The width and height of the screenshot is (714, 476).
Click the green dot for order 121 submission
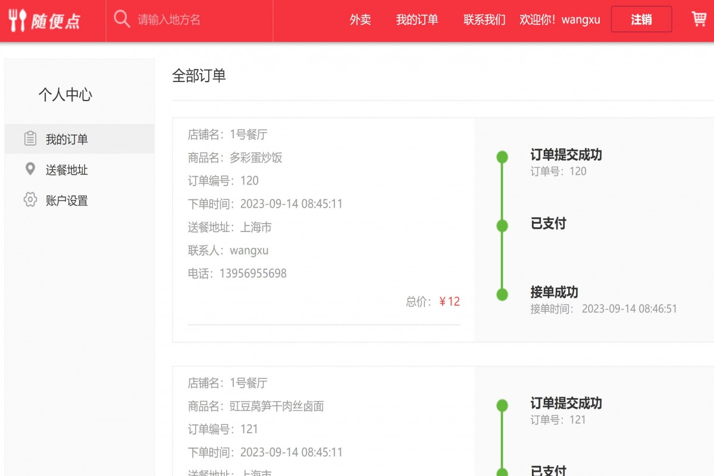pos(502,405)
